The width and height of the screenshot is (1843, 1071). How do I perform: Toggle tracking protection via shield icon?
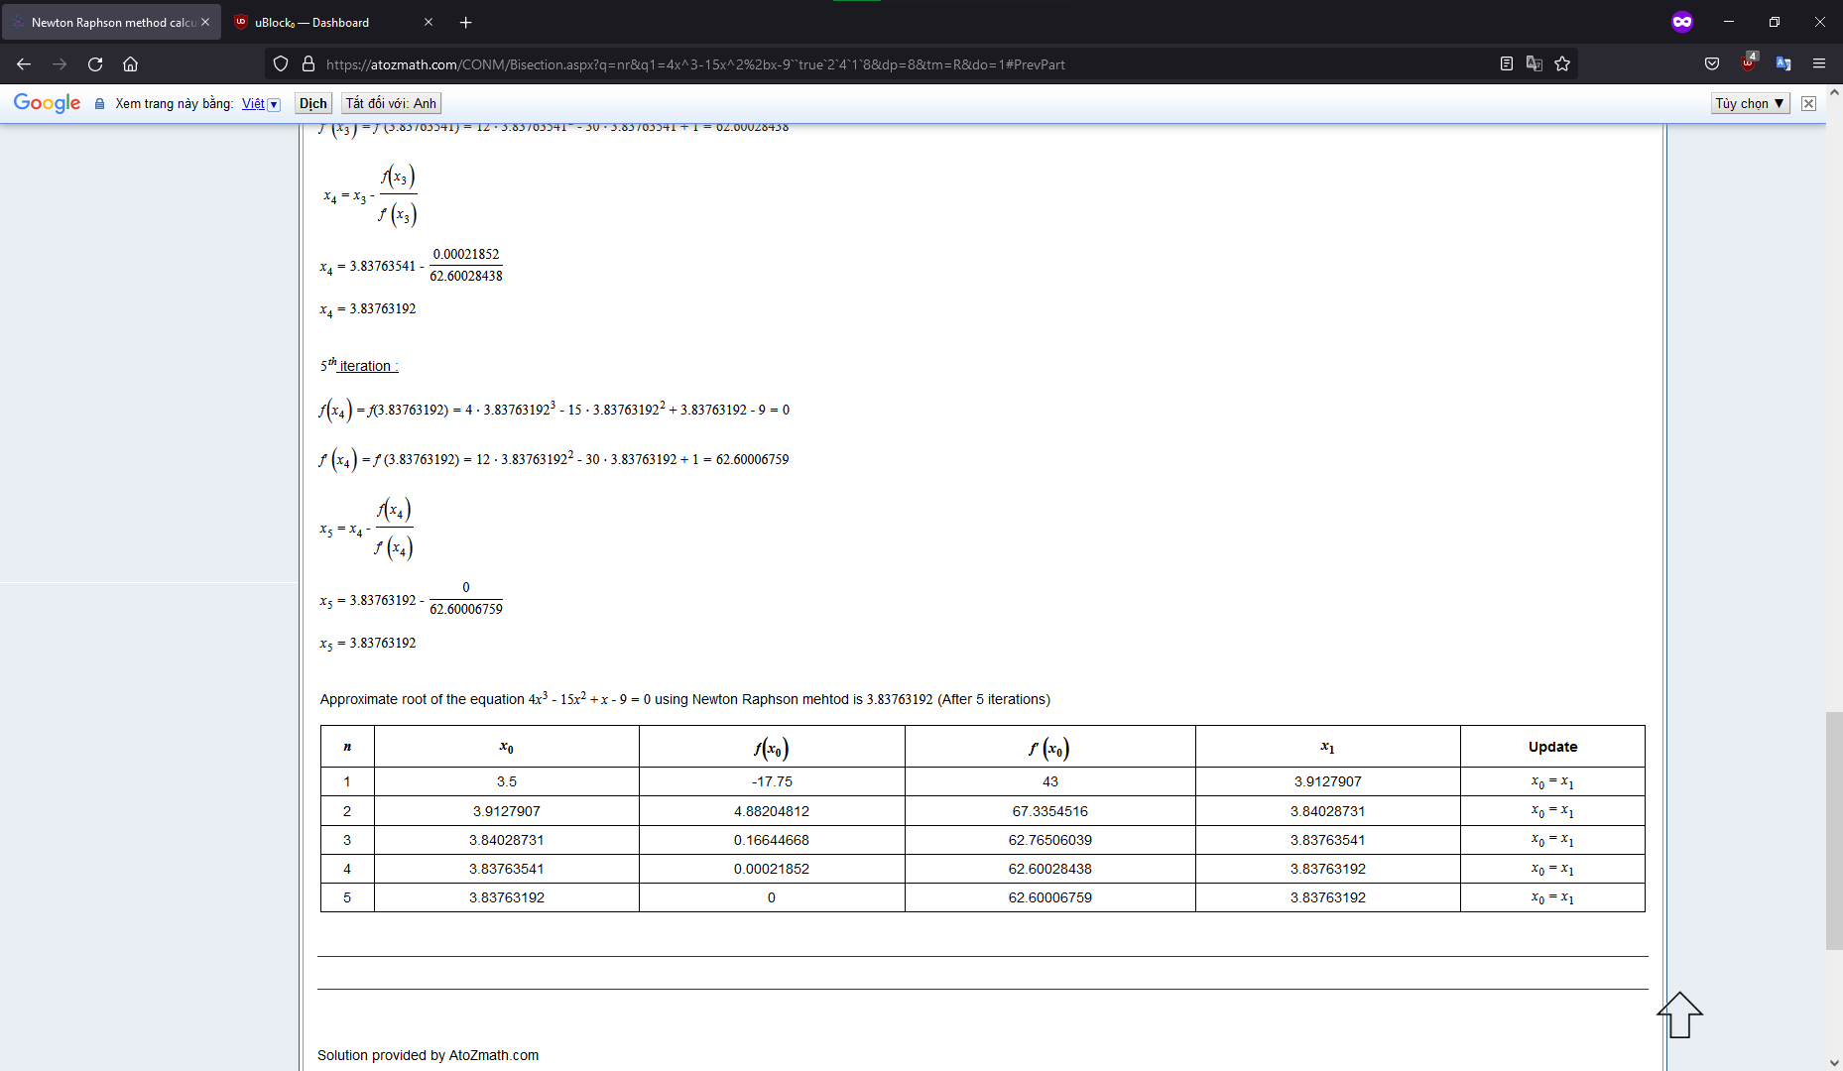[x=281, y=63]
